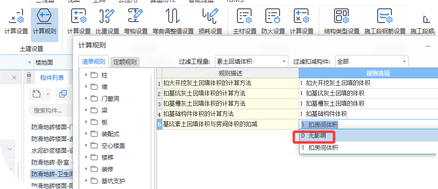
Task: Expand the 梁 folder arrow
Action: tap(86, 110)
